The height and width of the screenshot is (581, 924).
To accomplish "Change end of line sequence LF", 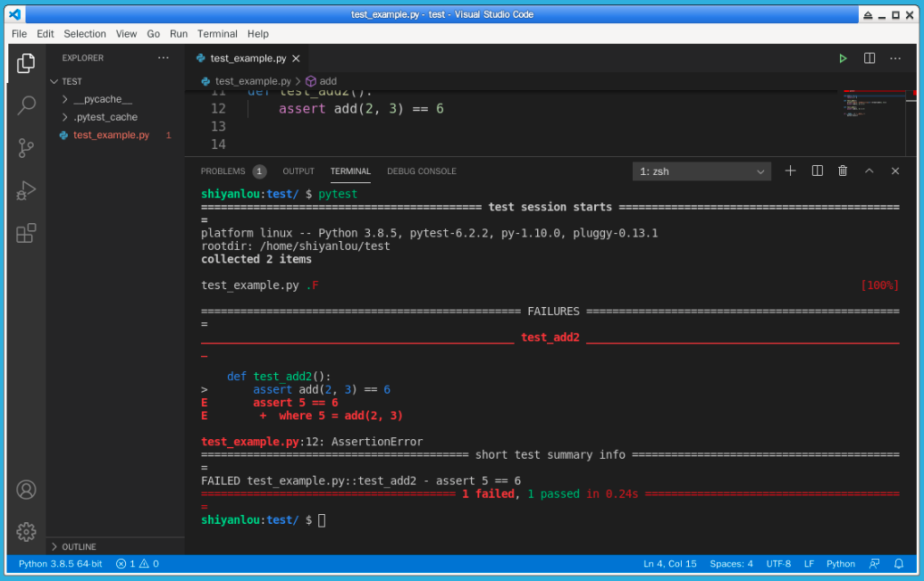I will click(809, 564).
